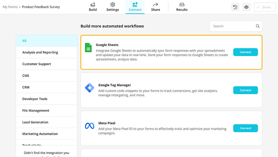Viewport: 278px width, 157px height.
Task: Select Analysis and Reporting category
Action: (x=46, y=52)
